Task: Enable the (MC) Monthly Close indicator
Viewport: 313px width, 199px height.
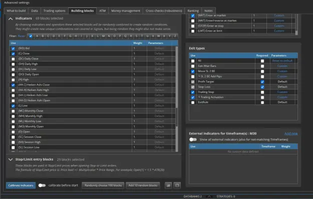Action: point(13,111)
